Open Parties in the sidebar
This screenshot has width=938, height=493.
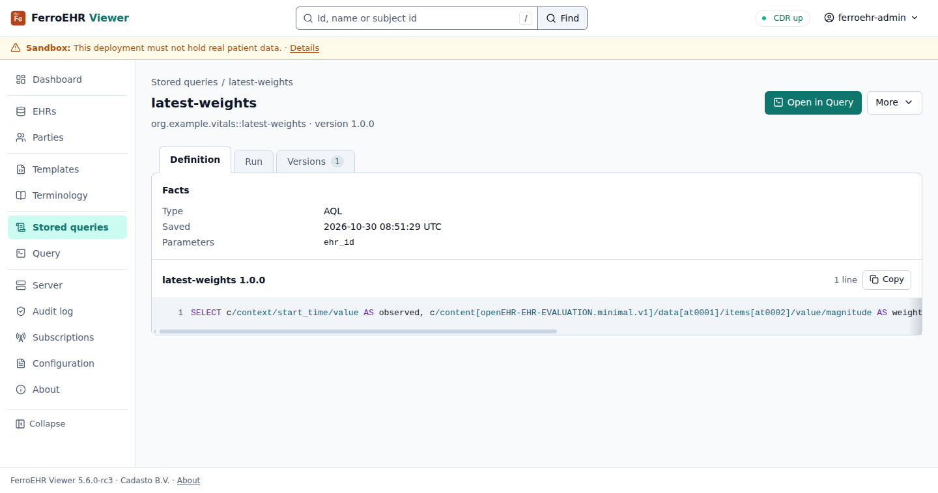(67, 137)
